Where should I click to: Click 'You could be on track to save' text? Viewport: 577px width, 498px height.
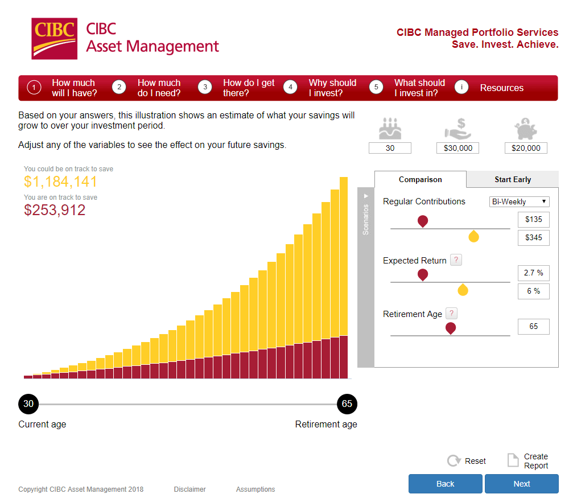[68, 169]
